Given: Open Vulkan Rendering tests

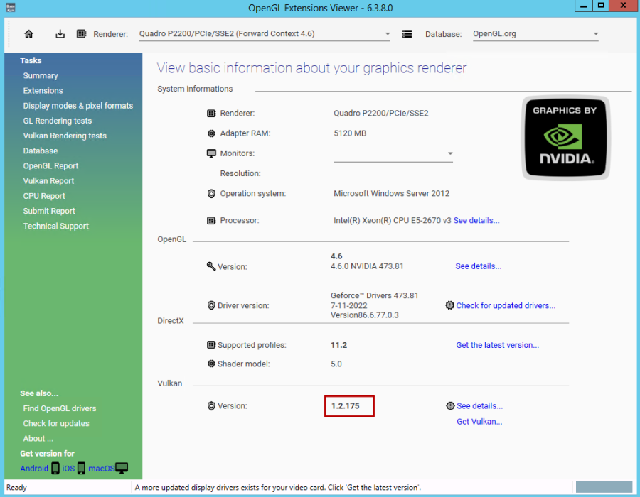Looking at the screenshot, I should click(x=65, y=136).
